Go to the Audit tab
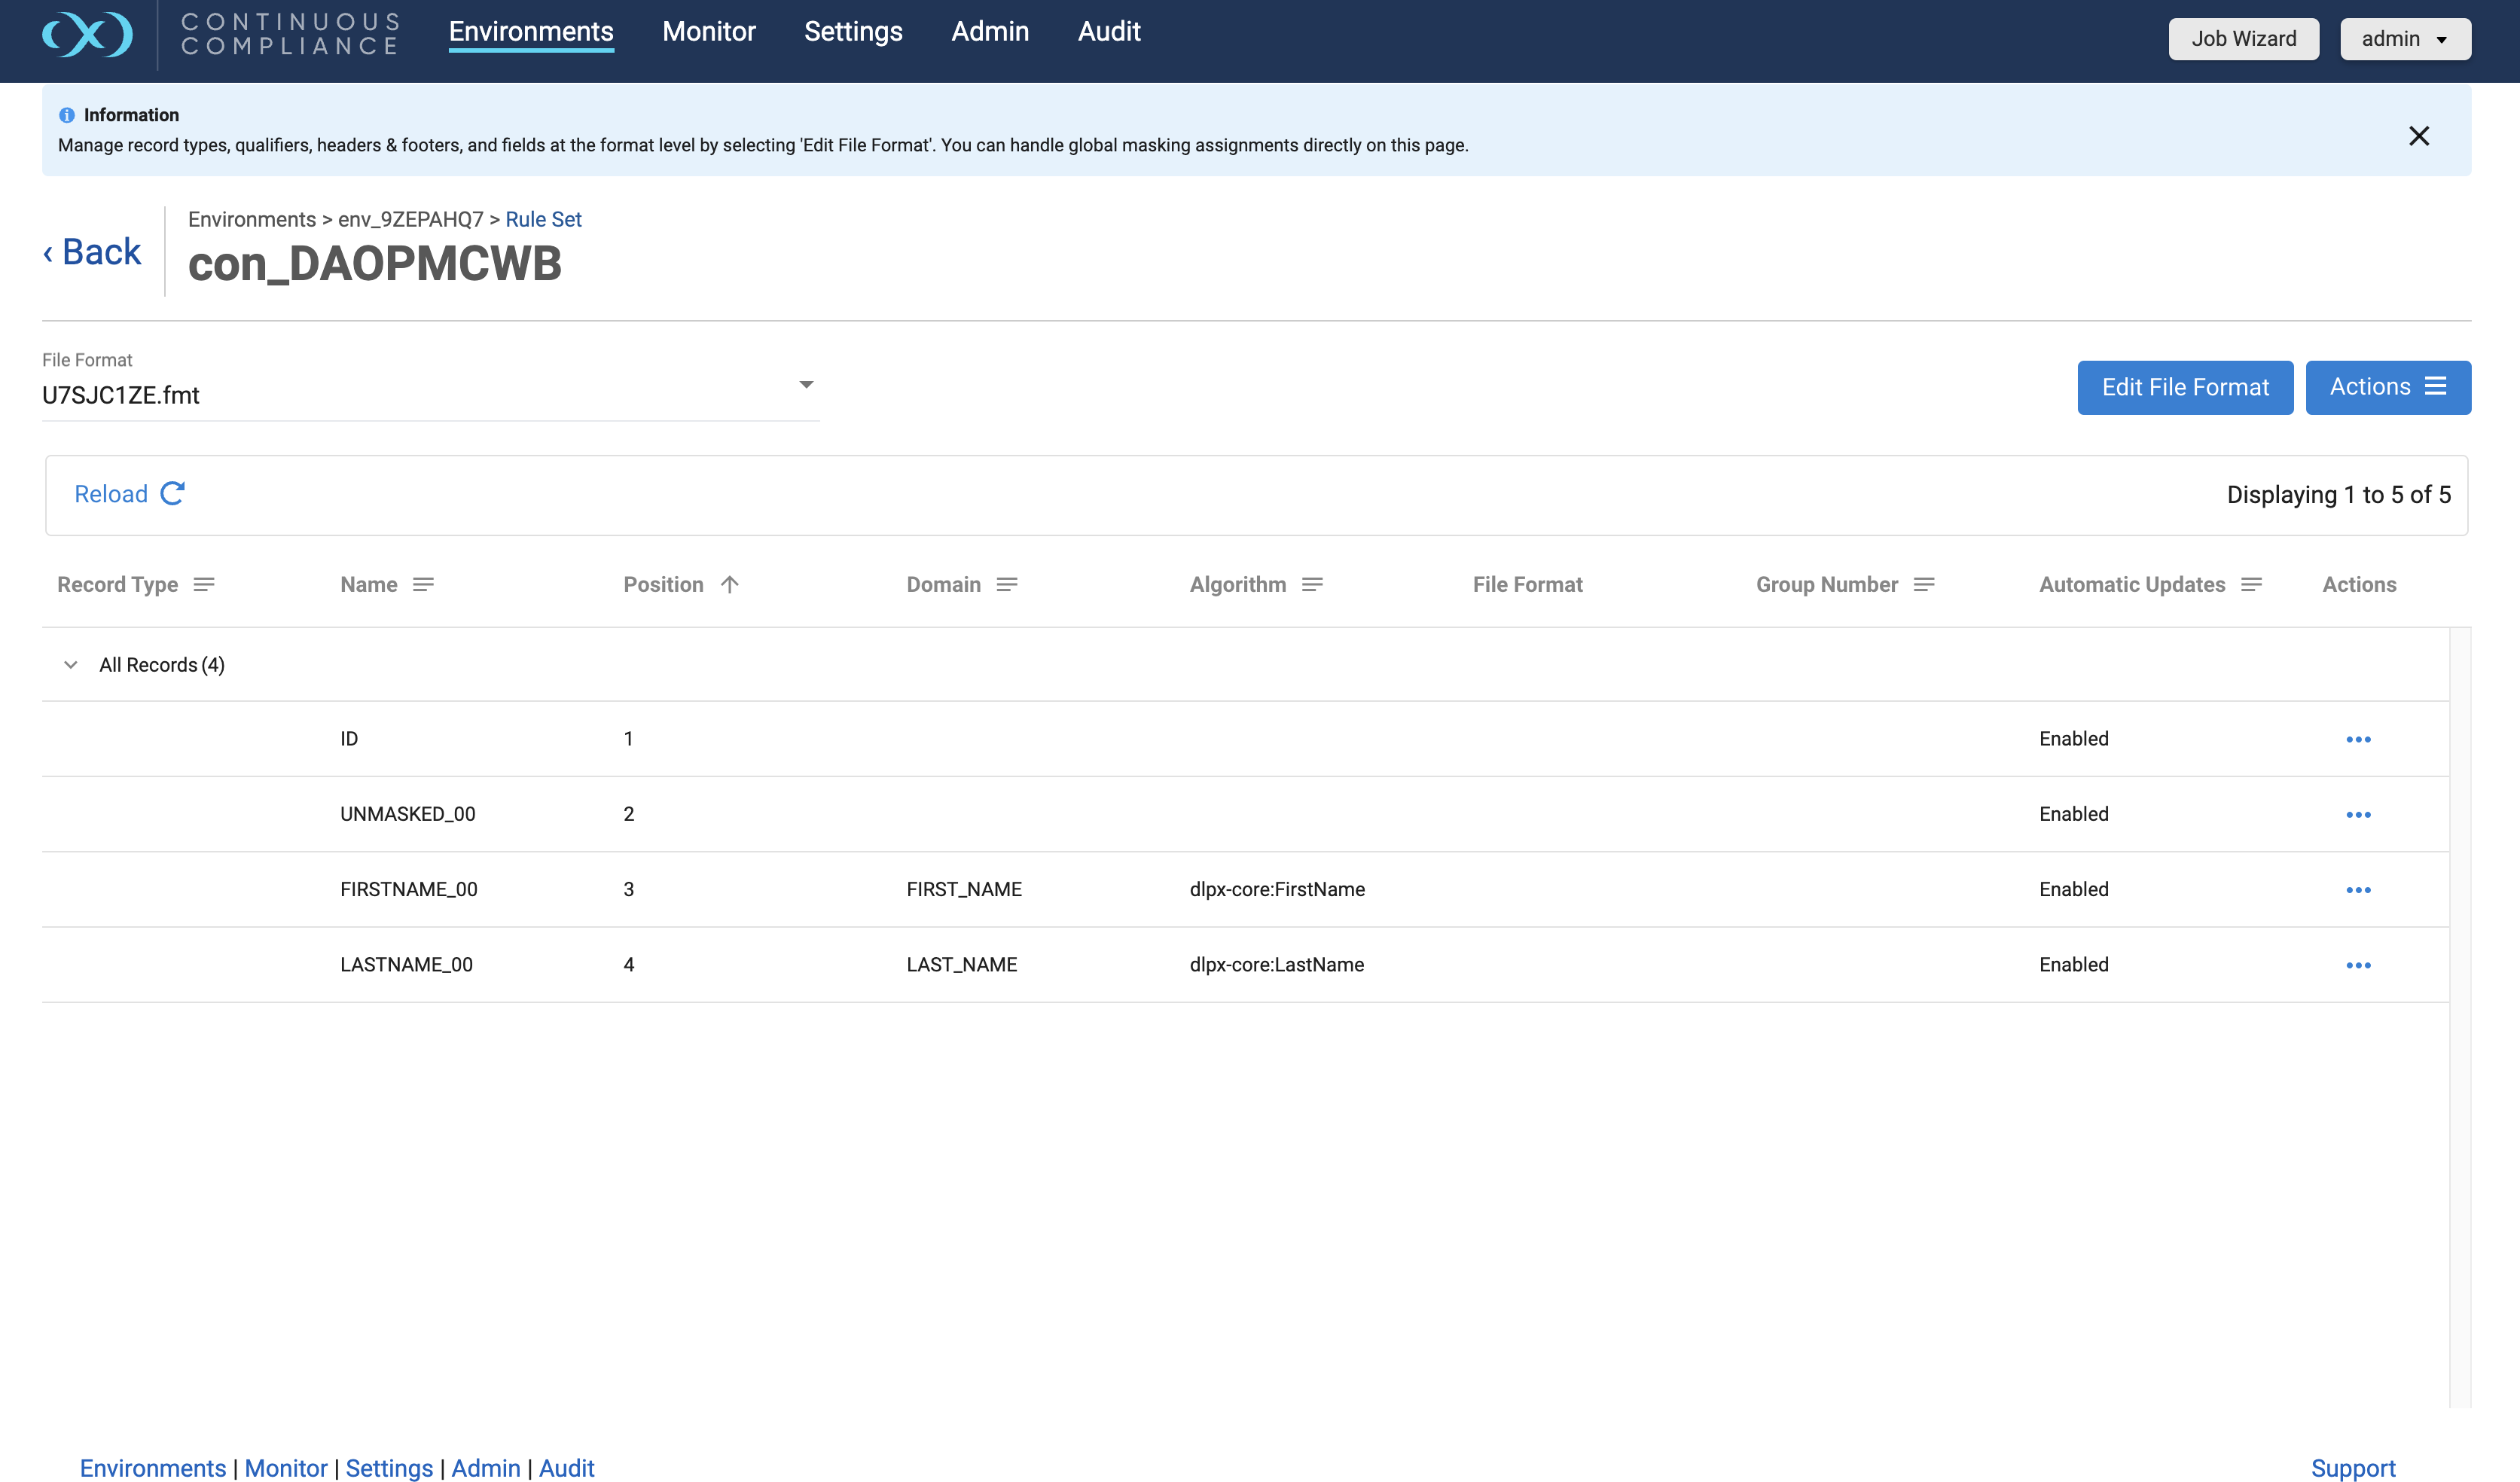The width and height of the screenshot is (2520, 1482). pos(1108,32)
